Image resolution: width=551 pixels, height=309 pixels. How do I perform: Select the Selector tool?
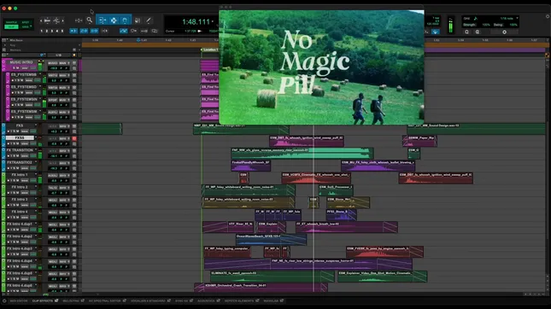114,20
